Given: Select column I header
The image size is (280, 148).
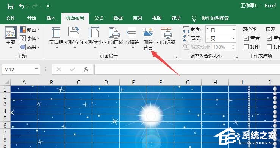Looking at the screenshot, I should coord(242,82).
